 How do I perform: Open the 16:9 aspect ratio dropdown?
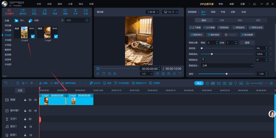[170, 12]
